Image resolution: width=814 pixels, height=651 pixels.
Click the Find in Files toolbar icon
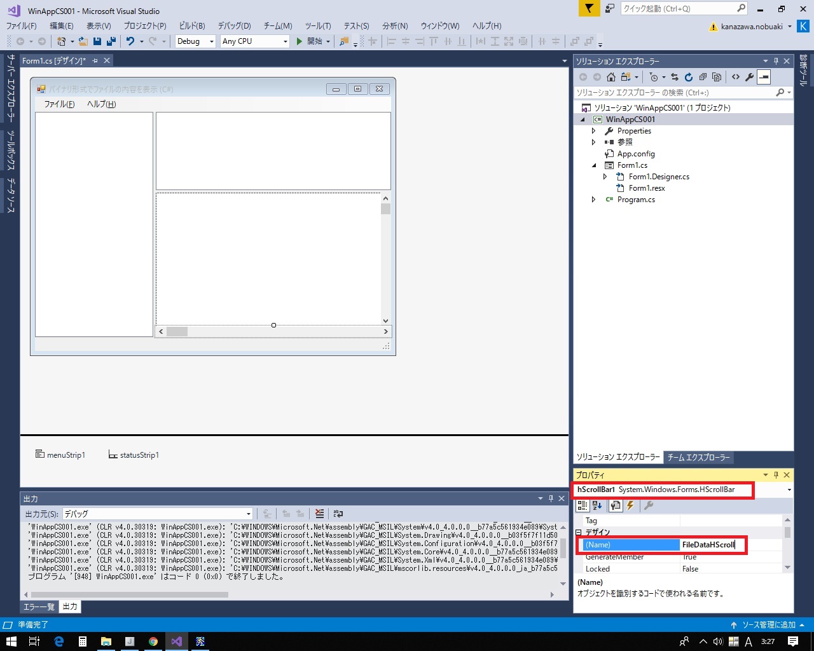pyautogui.click(x=344, y=41)
